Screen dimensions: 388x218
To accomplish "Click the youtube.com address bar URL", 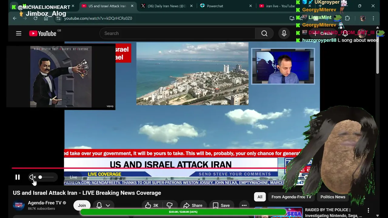I will pos(98,18).
